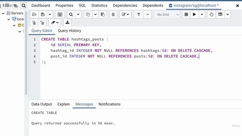Click the browser panel Search magnifier icon
The image size is (242, 136).
pos(24,6)
